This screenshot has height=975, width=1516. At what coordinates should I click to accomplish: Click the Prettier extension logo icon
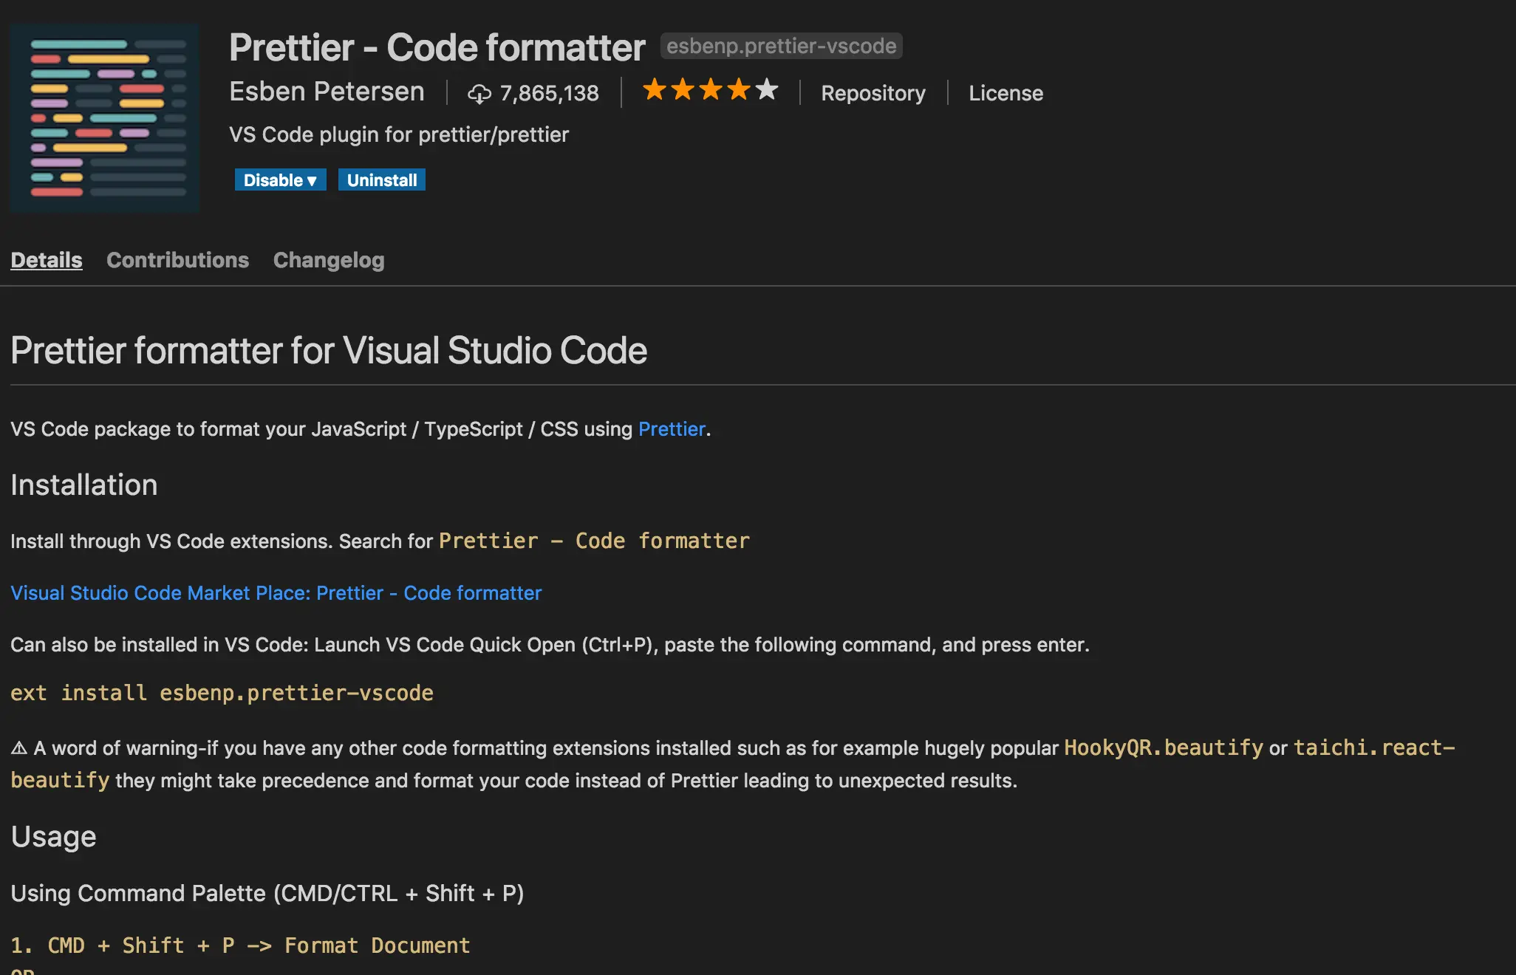(105, 118)
